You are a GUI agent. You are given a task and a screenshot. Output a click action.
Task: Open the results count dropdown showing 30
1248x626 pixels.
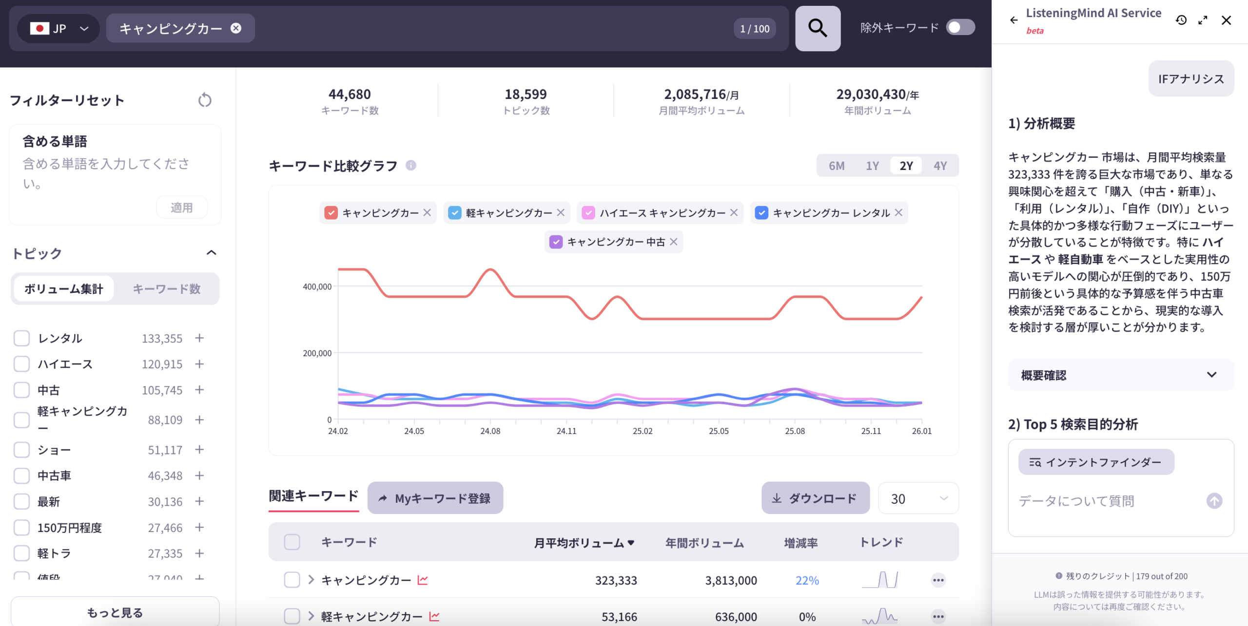pyautogui.click(x=918, y=498)
